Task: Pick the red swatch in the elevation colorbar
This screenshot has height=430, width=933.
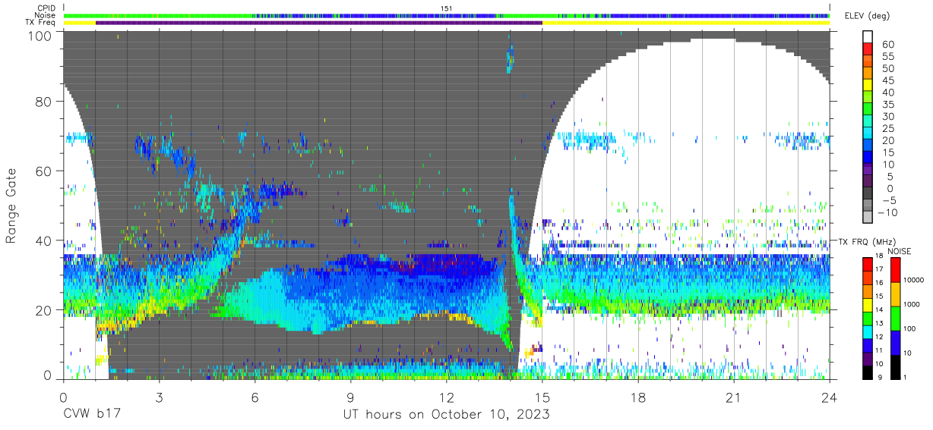Action: coord(868,49)
